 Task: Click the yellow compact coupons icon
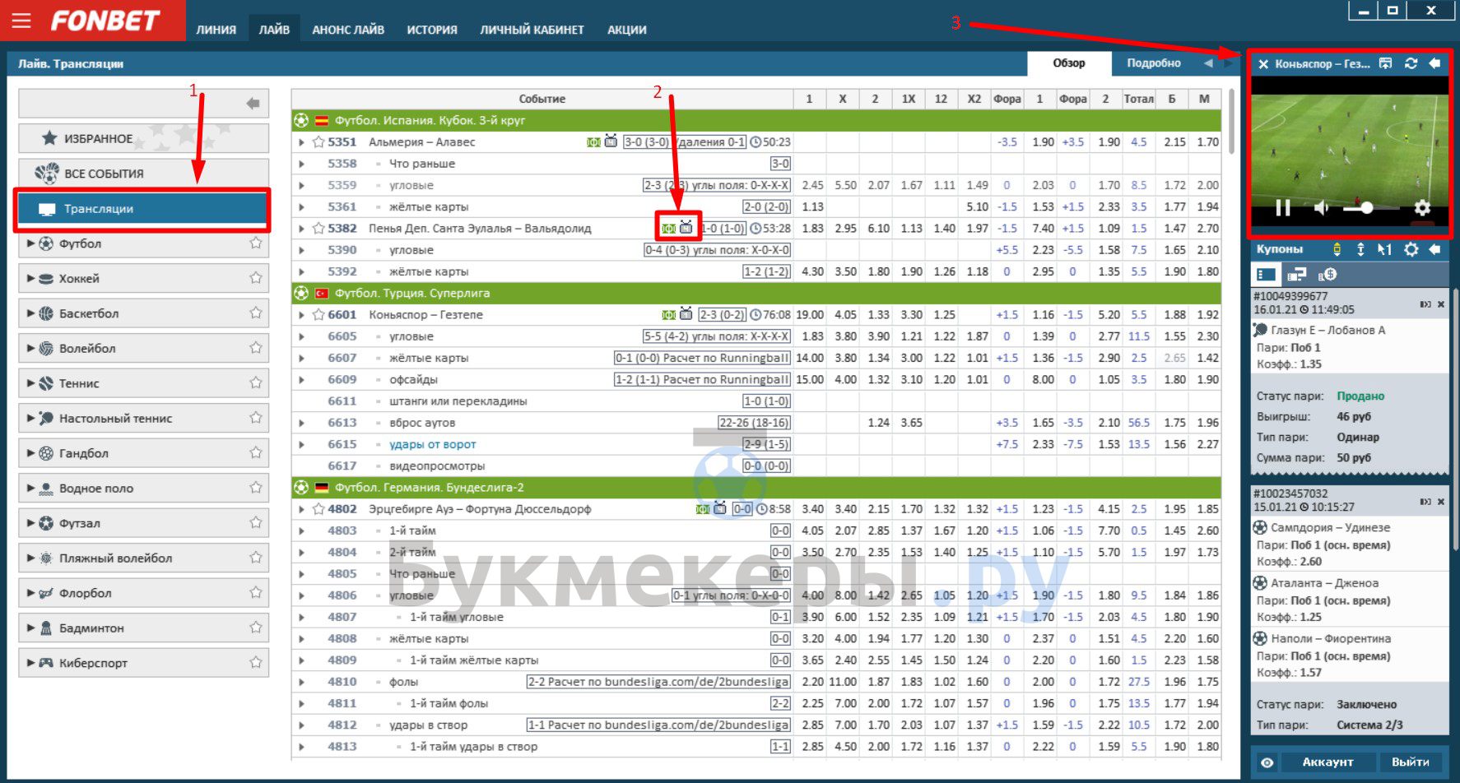click(1337, 249)
